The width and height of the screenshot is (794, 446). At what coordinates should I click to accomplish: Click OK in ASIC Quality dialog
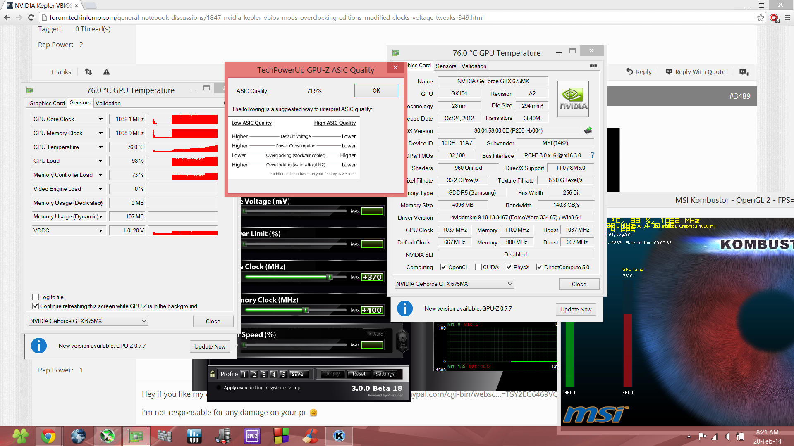tap(376, 90)
